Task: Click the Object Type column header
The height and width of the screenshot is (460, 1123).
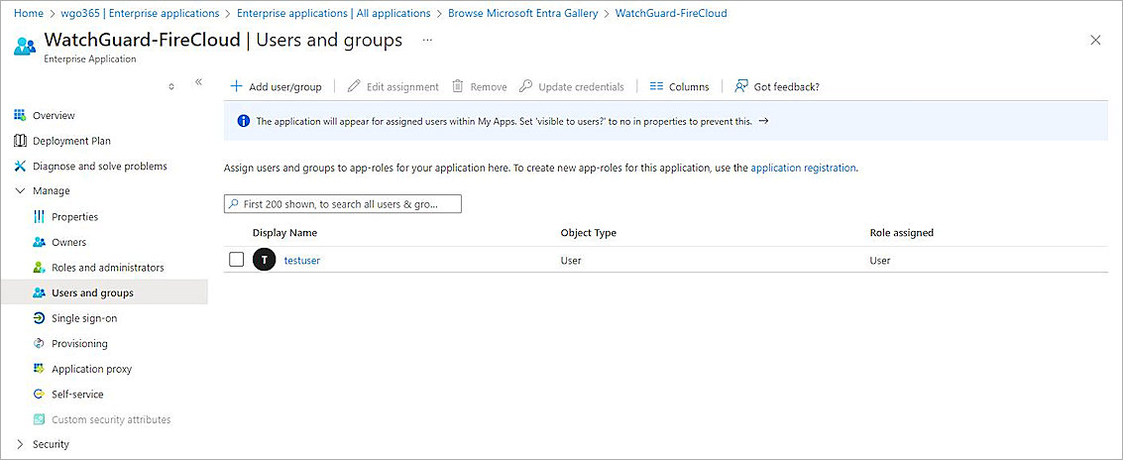Action: tap(589, 233)
